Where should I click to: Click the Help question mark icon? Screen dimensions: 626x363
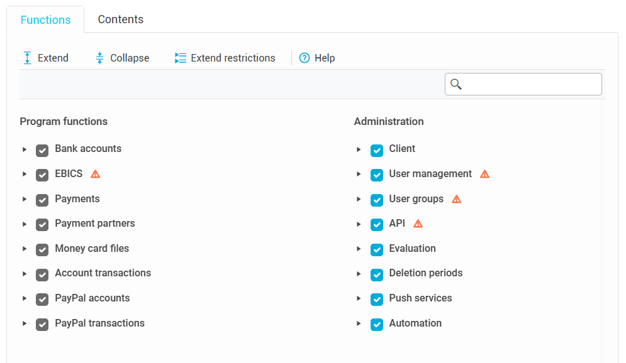pos(305,58)
